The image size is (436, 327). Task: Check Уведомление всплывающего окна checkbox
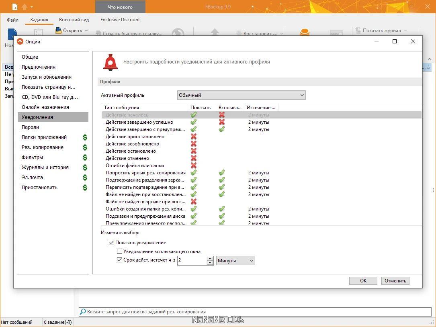pyautogui.click(x=120, y=251)
